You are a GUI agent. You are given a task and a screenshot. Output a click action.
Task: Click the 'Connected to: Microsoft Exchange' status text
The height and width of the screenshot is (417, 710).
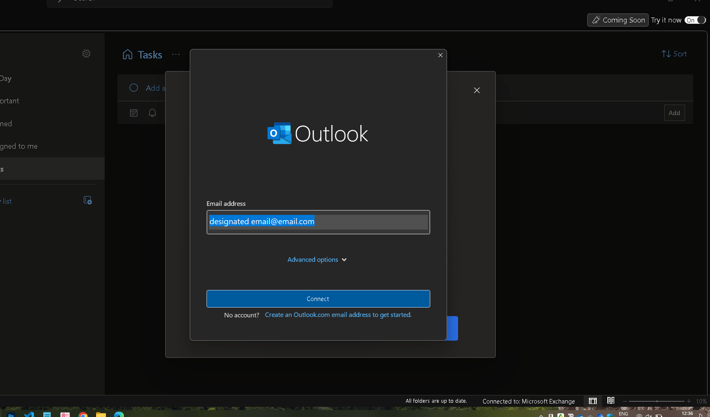[529, 401]
